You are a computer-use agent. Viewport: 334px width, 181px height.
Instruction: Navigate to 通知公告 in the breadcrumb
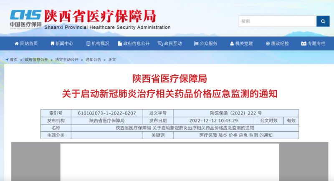[x=93, y=60]
